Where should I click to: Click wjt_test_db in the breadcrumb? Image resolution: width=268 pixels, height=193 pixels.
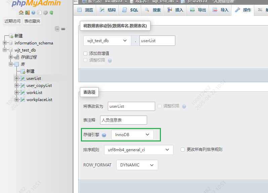point(163,2)
